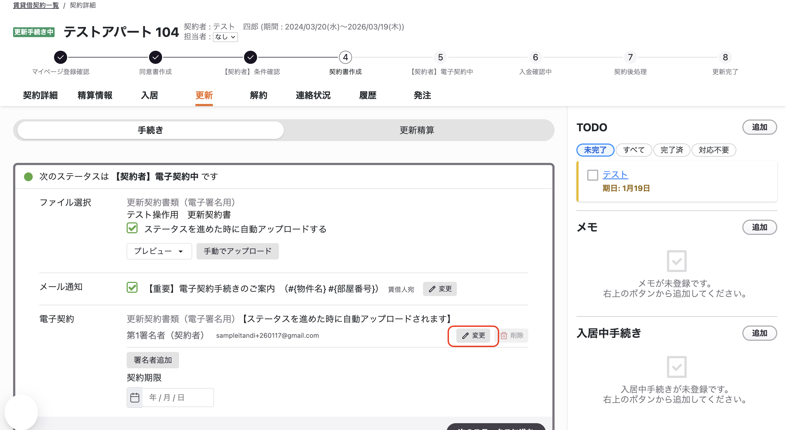Screen dimensions: 786x430
Task: Click the completed step checkmark for 同意書作成
Action: pyautogui.click(x=156, y=57)
